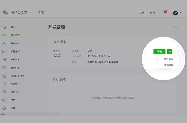Click the help question mark icon
Image resolution: width=187 pixels, height=123 pixels.
click(175, 27)
